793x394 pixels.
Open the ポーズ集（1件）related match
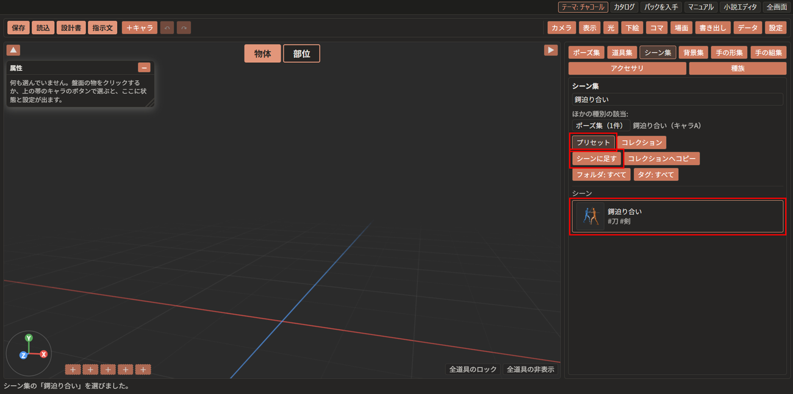pyautogui.click(x=601, y=125)
